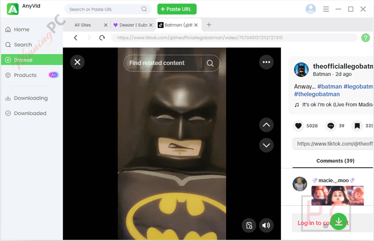The height and width of the screenshot is (241, 374).
Task: Close the Batman TikTok tab
Action: click(196, 25)
